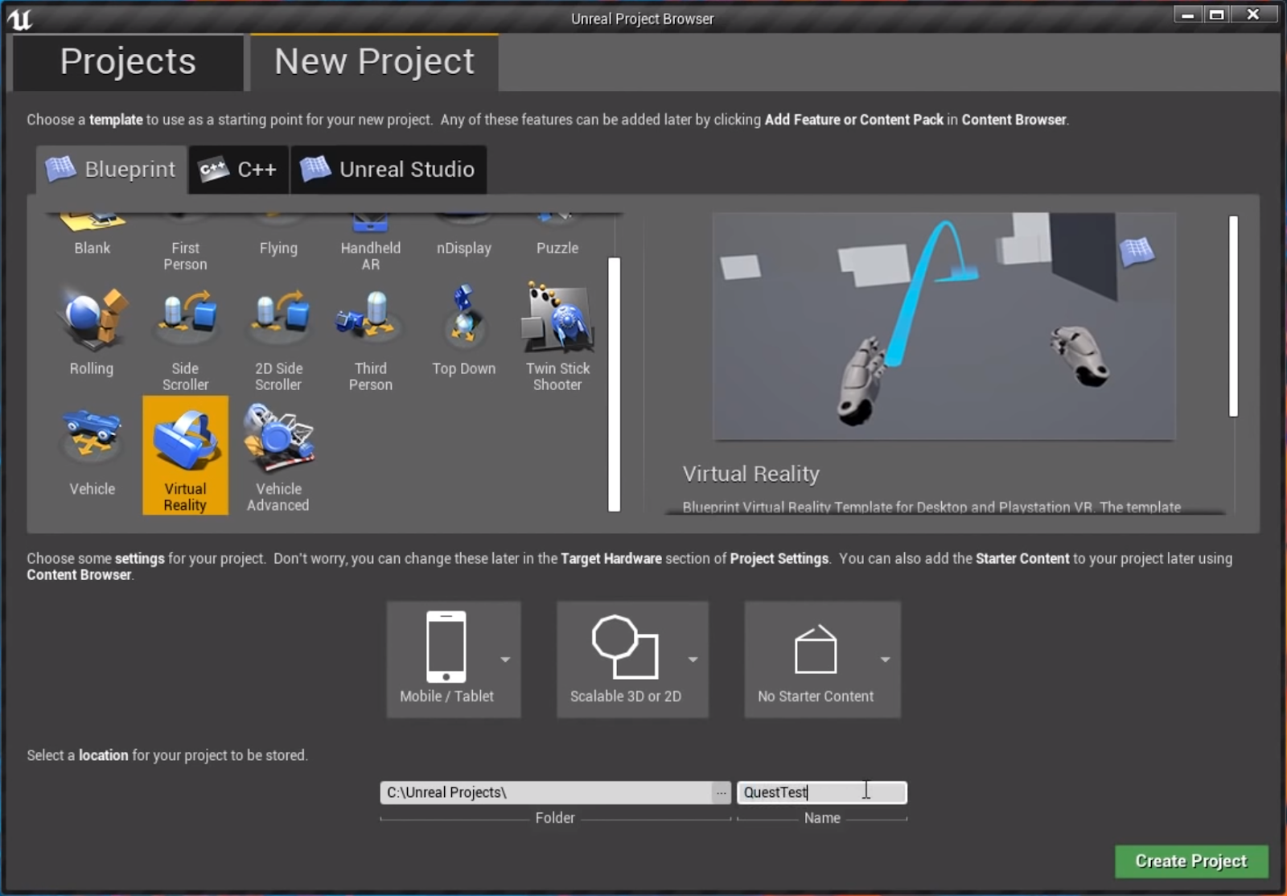Click the Puzzle template label

click(557, 249)
